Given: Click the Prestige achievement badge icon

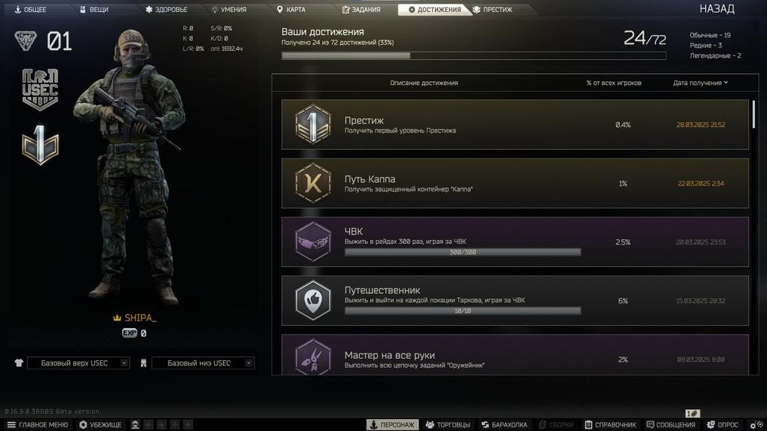Looking at the screenshot, I should coord(313,124).
